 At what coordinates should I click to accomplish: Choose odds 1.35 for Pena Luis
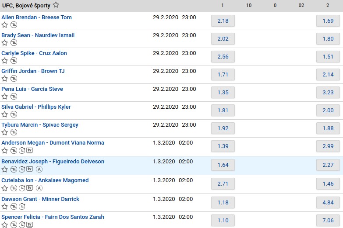pos(223,93)
